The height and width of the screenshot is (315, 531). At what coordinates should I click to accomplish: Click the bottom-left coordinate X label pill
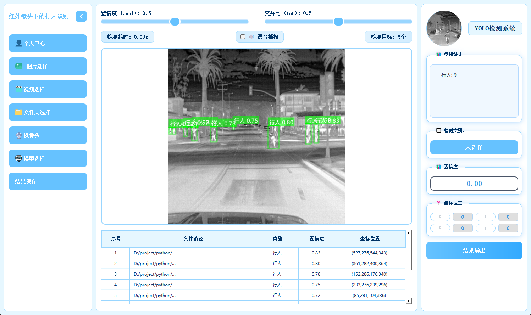click(440, 228)
